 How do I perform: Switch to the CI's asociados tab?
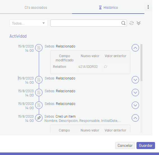click(36, 8)
